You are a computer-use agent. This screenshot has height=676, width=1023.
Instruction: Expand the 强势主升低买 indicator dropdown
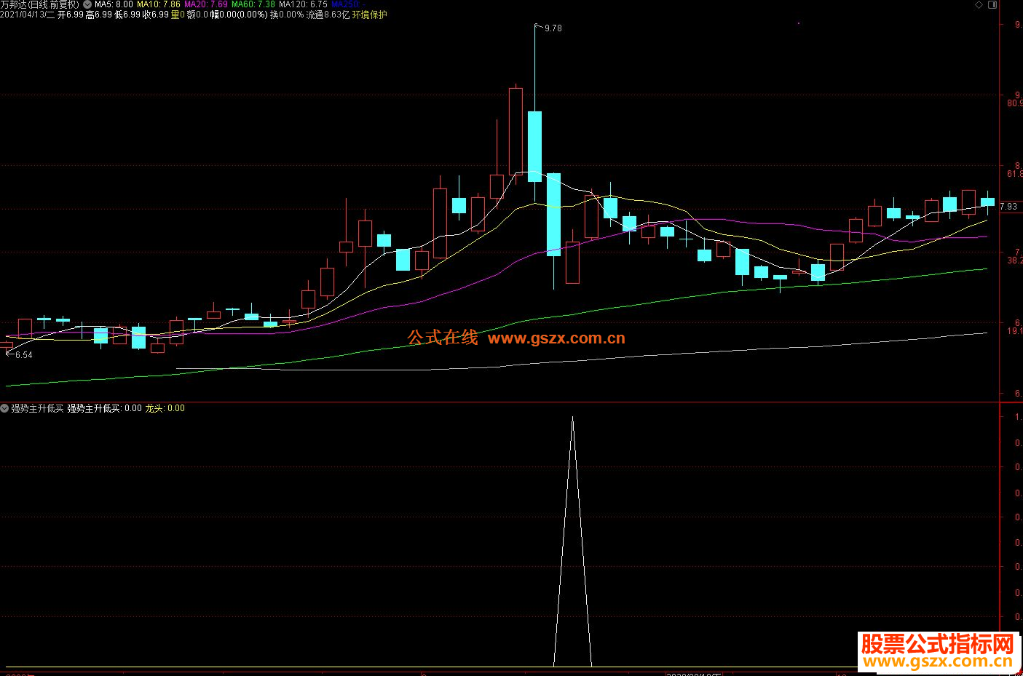click(x=5, y=408)
